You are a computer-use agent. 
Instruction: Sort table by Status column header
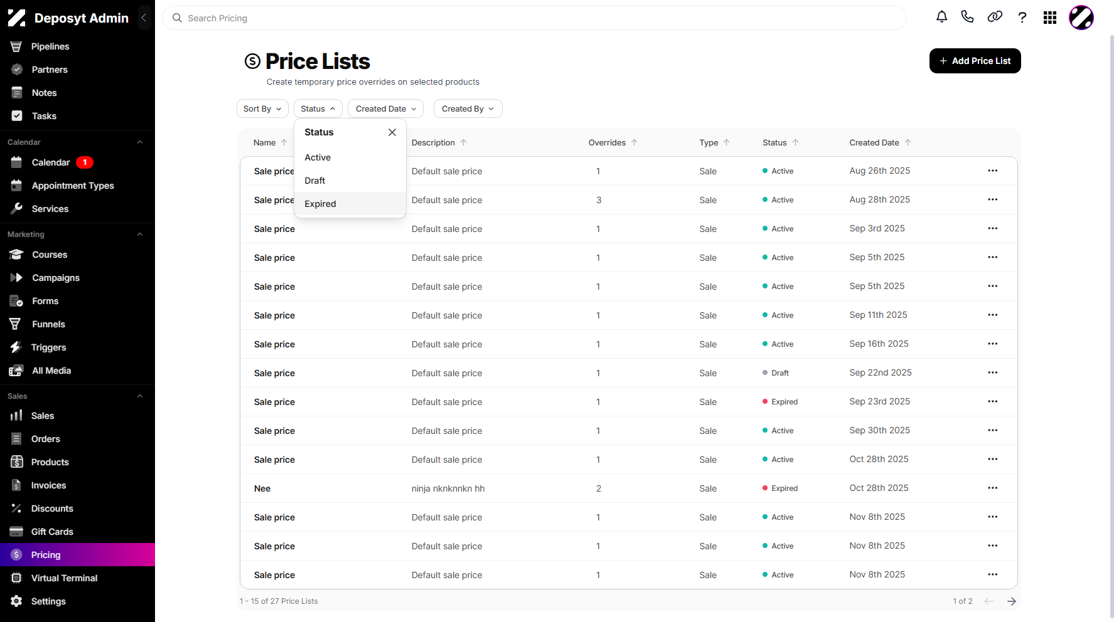(781, 142)
